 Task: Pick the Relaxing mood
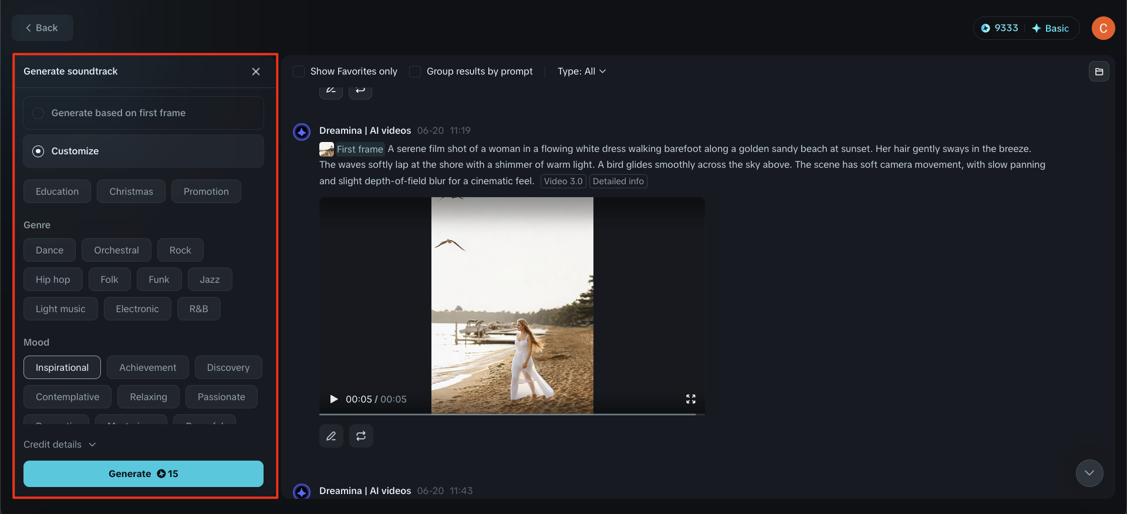click(149, 397)
